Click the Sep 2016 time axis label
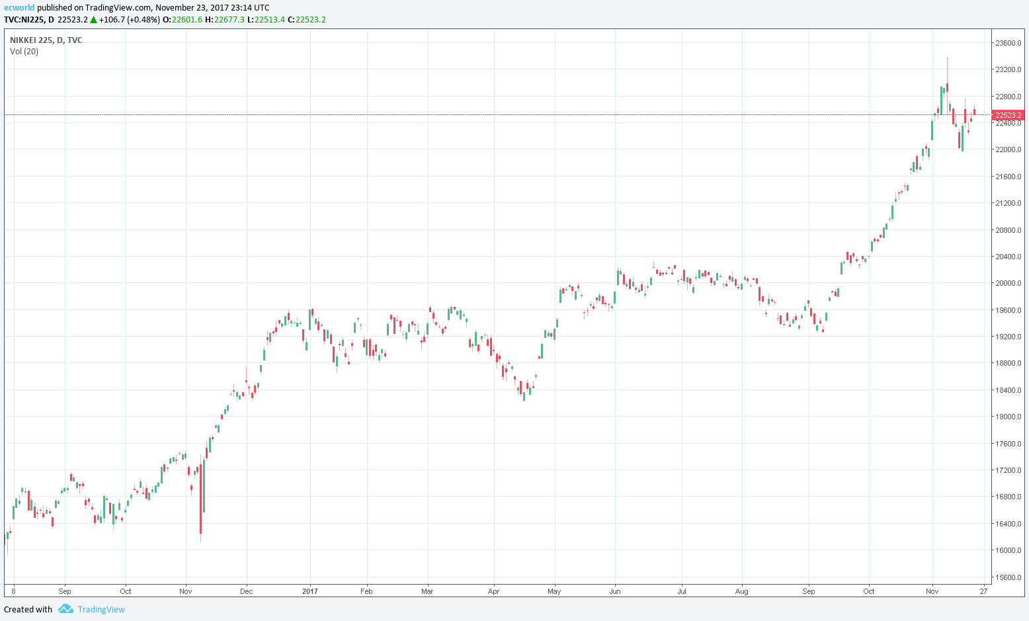The image size is (1029, 621). click(x=65, y=591)
